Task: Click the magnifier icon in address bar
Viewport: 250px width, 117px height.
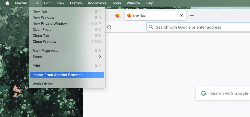Action: pos(151,27)
